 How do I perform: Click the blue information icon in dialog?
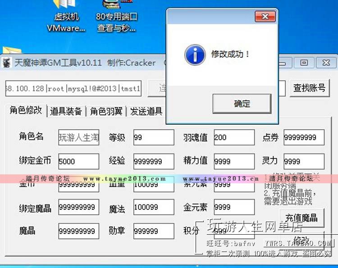(195, 55)
